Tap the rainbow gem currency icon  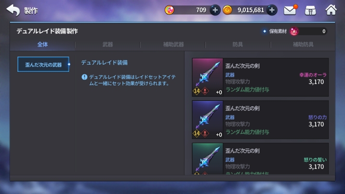(x=170, y=10)
